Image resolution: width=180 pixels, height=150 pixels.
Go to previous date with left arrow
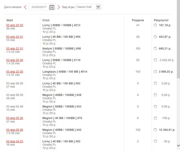click(x=25, y=7)
